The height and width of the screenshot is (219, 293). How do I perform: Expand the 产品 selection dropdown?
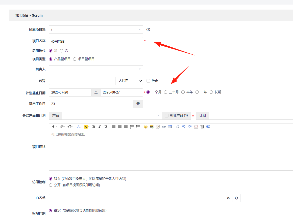(112, 116)
